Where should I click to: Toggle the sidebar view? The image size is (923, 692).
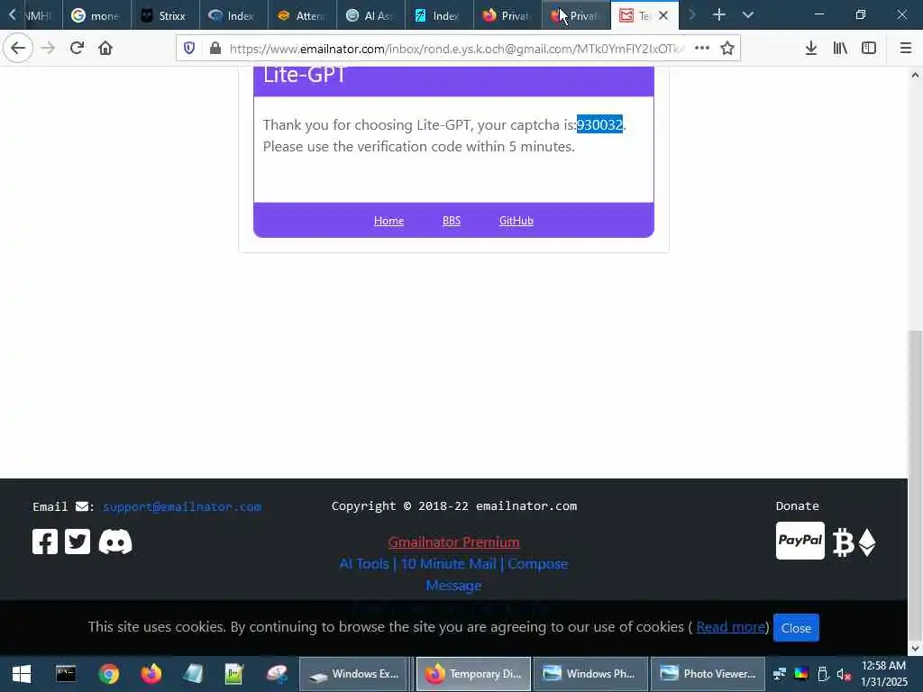pyautogui.click(x=869, y=49)
